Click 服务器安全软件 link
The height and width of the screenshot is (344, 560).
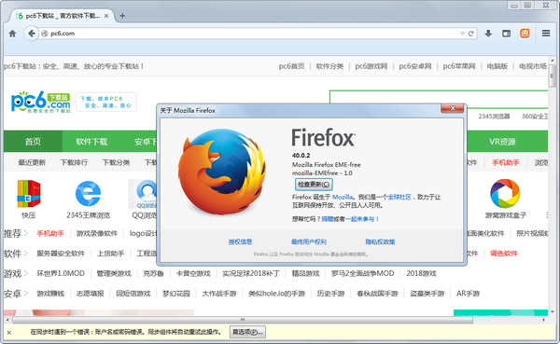click(61, 254)
